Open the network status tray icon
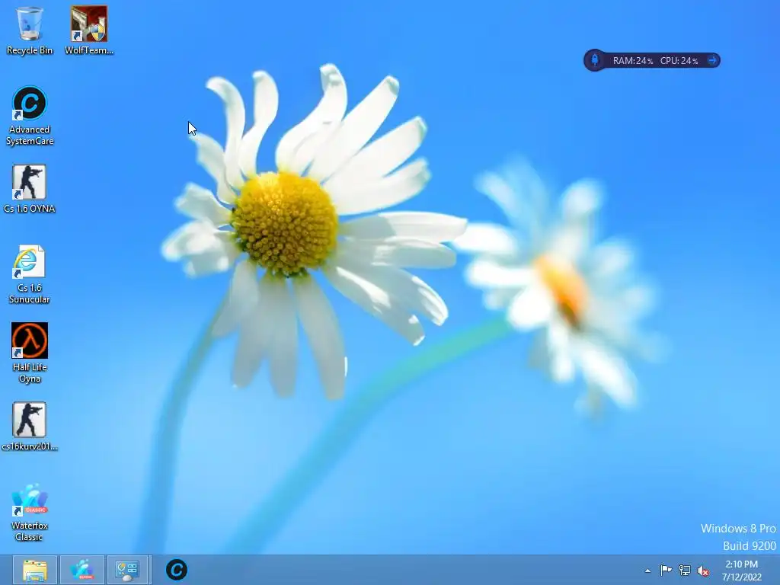 [685, 571]
